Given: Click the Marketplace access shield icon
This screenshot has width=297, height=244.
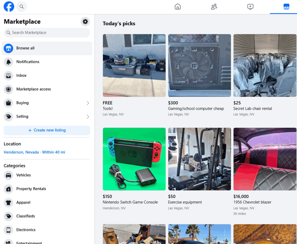Looking at the screenshot, I should [x=8, y=89].
